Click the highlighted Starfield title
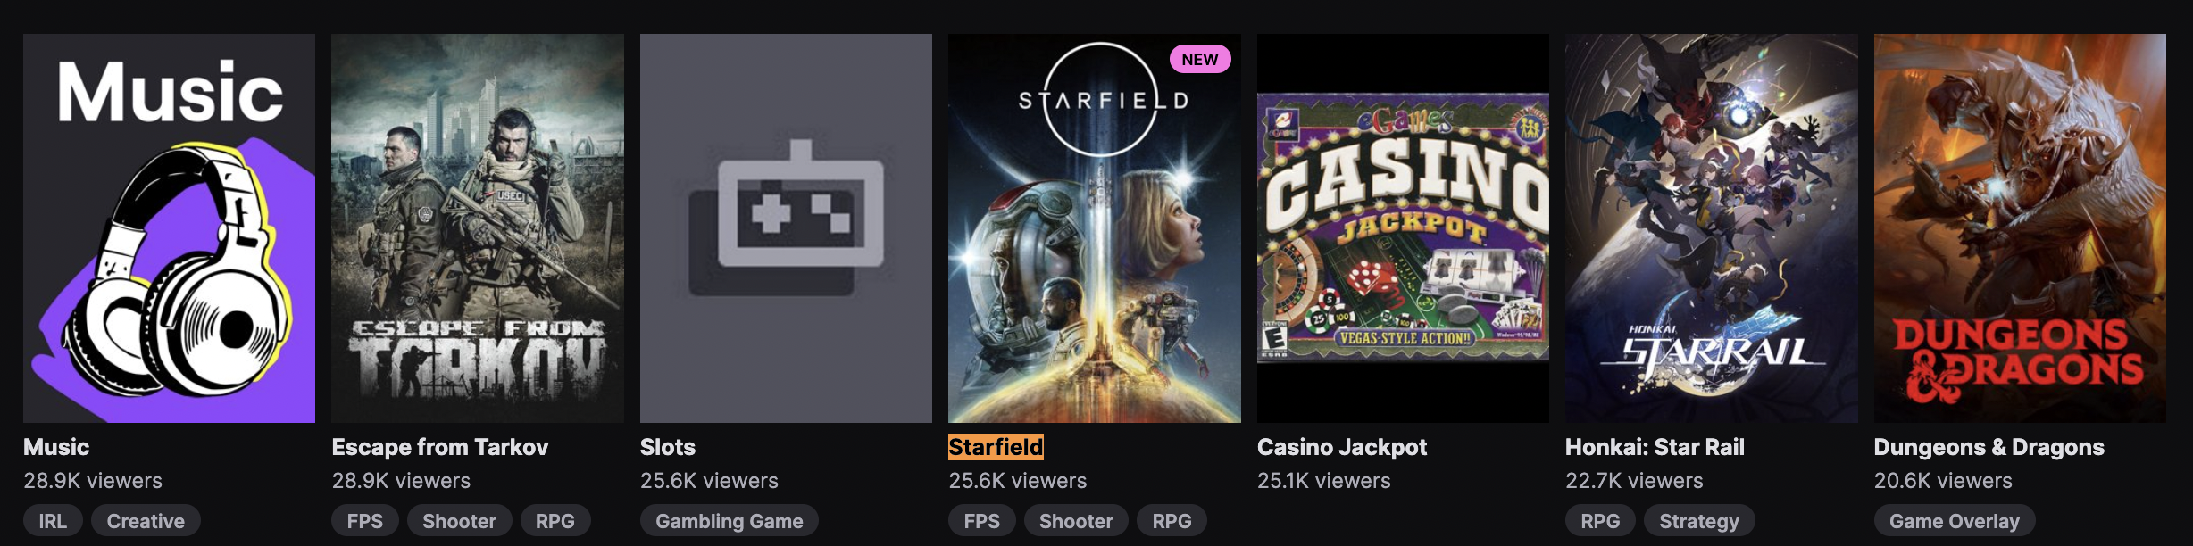 [x=996, y=447]
